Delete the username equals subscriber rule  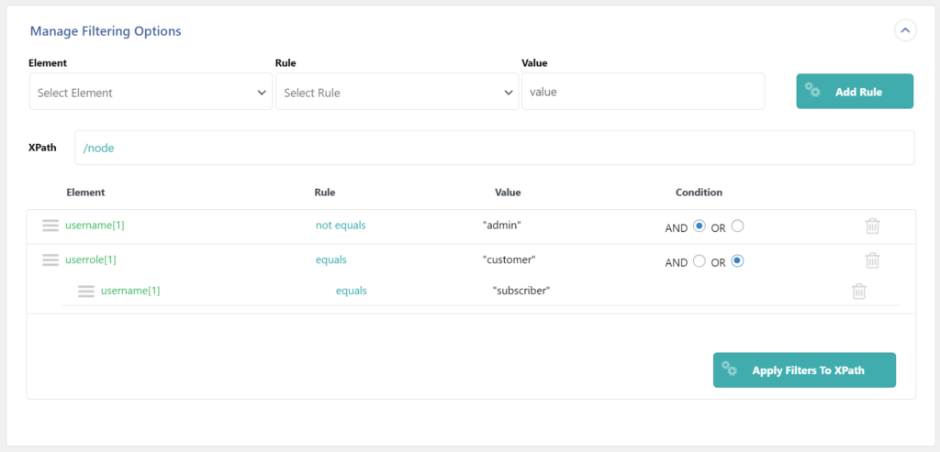859,292
